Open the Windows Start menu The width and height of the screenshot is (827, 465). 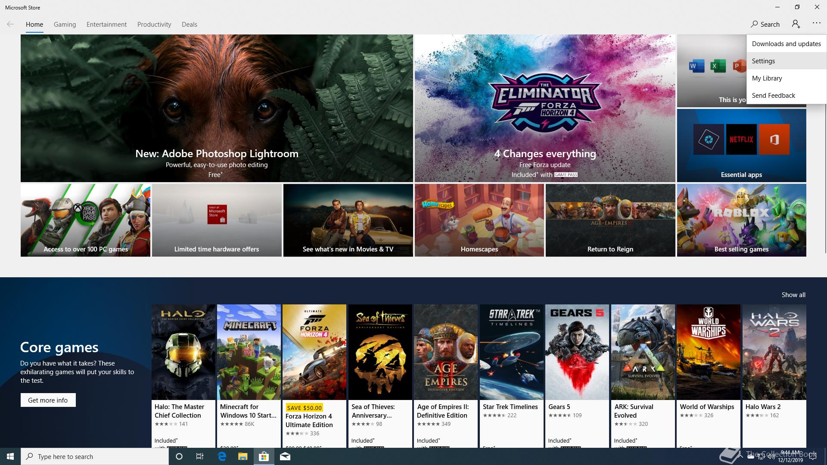click(x=10, y=456)
